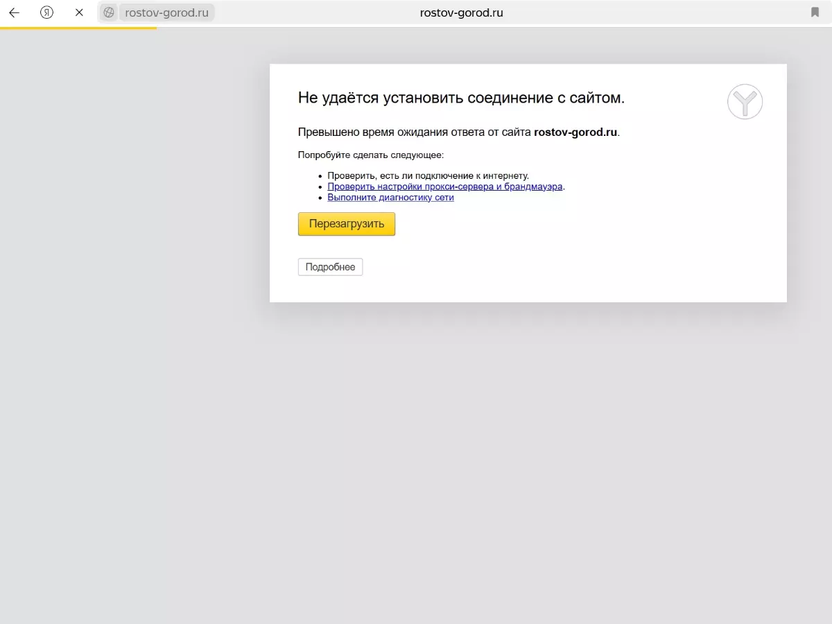Open the Выполните диагностику сети link
832x624 pixels.
point(390,198)
